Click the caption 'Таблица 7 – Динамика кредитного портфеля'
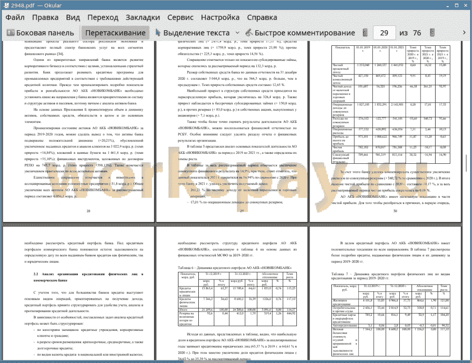This screenshot has width=472, height=363. click(x=390, y=276)
